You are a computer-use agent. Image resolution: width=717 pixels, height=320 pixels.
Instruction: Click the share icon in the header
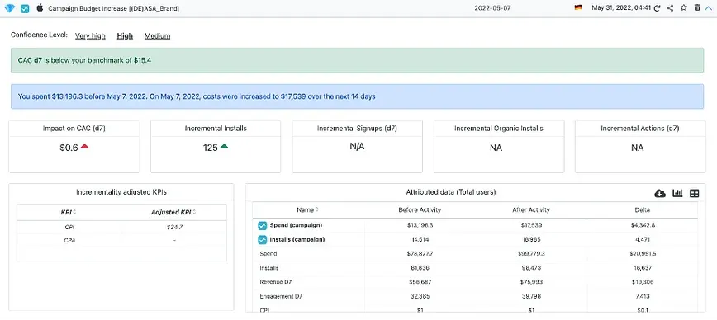[670, 7]
